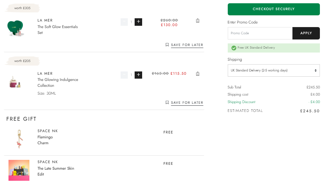The image size is (331, 185).
Task: Open The Soft Glow Essentials Set product name
Action: tap(58, 30)
